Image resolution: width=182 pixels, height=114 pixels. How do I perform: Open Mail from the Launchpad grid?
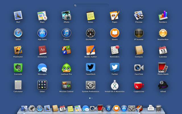[x=18, y=15]
